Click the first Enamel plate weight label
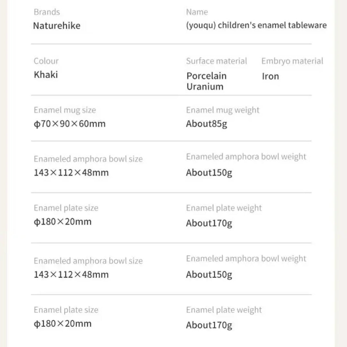 point(224,208)
